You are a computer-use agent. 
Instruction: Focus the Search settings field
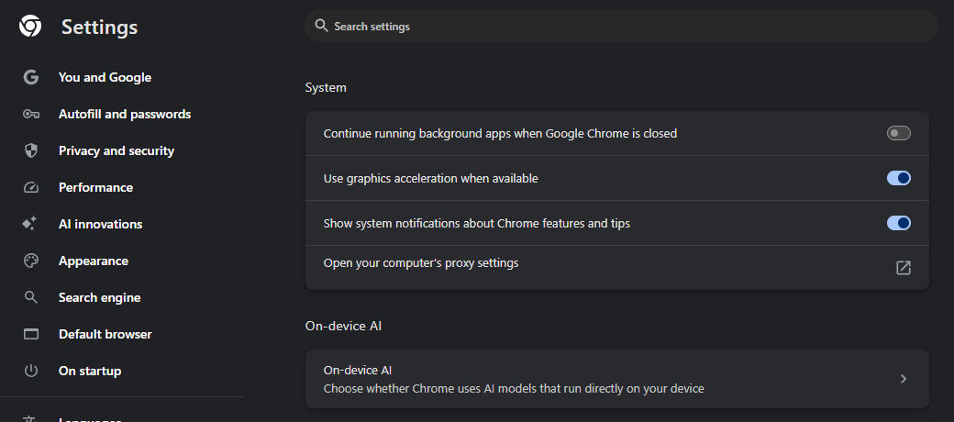click(621, 27)
